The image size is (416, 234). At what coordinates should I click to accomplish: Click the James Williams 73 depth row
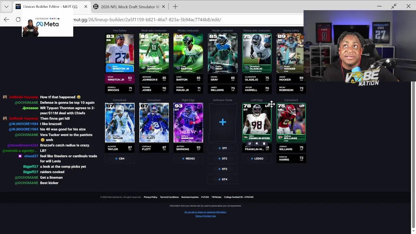[223, 89]
